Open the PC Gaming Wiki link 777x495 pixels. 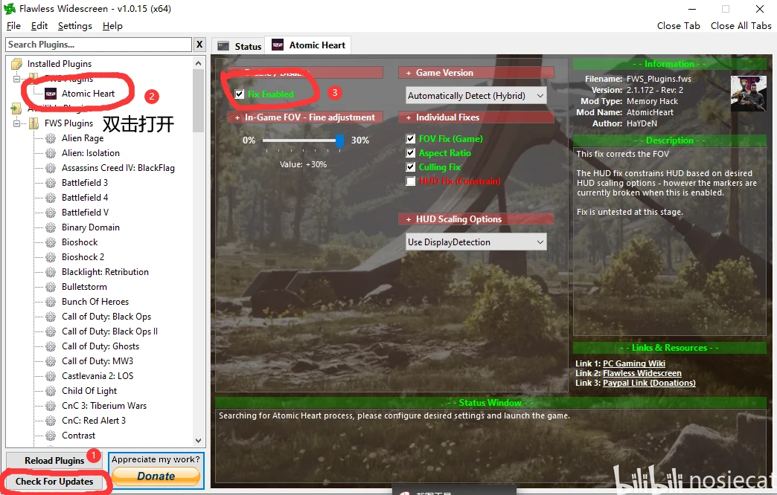[x=634, y=363]
